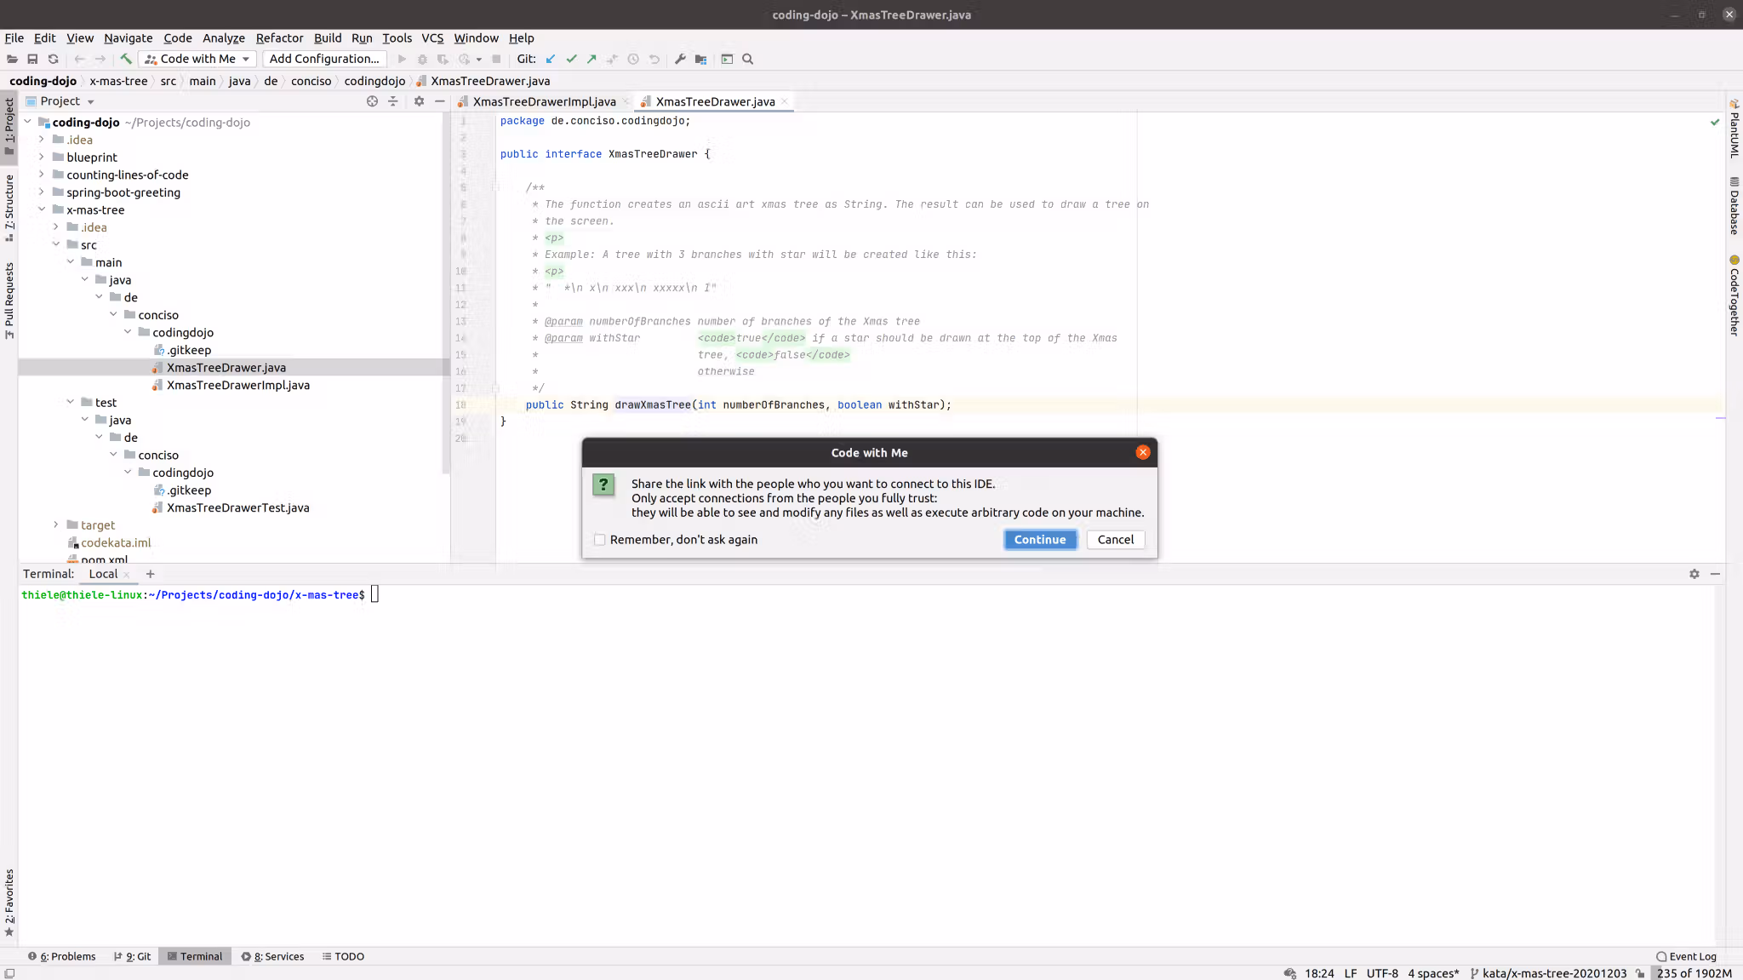This screenshot has width=1743, height=980.
Task: Click the Git Update Project arrow icon
Action: 551,59
